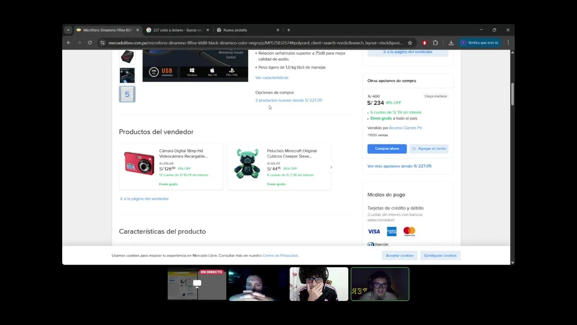The image size is (577, 325).
Task: Open the browser downloads icon
Action: [451, 43]
